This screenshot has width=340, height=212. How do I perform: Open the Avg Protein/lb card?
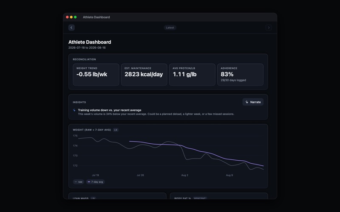pos(192,75)
